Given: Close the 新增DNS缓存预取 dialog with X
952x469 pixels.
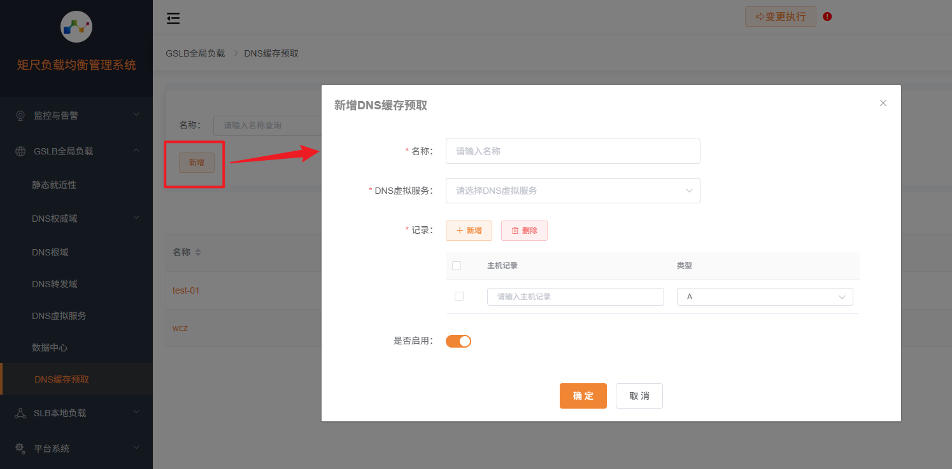Looking at the screenshot, I should [x=883, y=103].
